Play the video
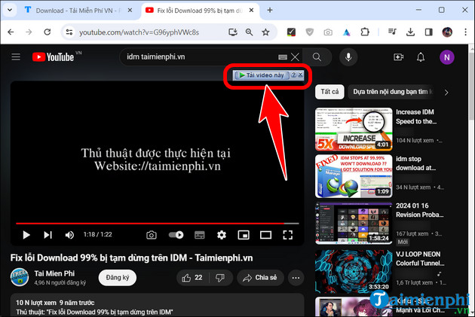 [x=26, y=235]
